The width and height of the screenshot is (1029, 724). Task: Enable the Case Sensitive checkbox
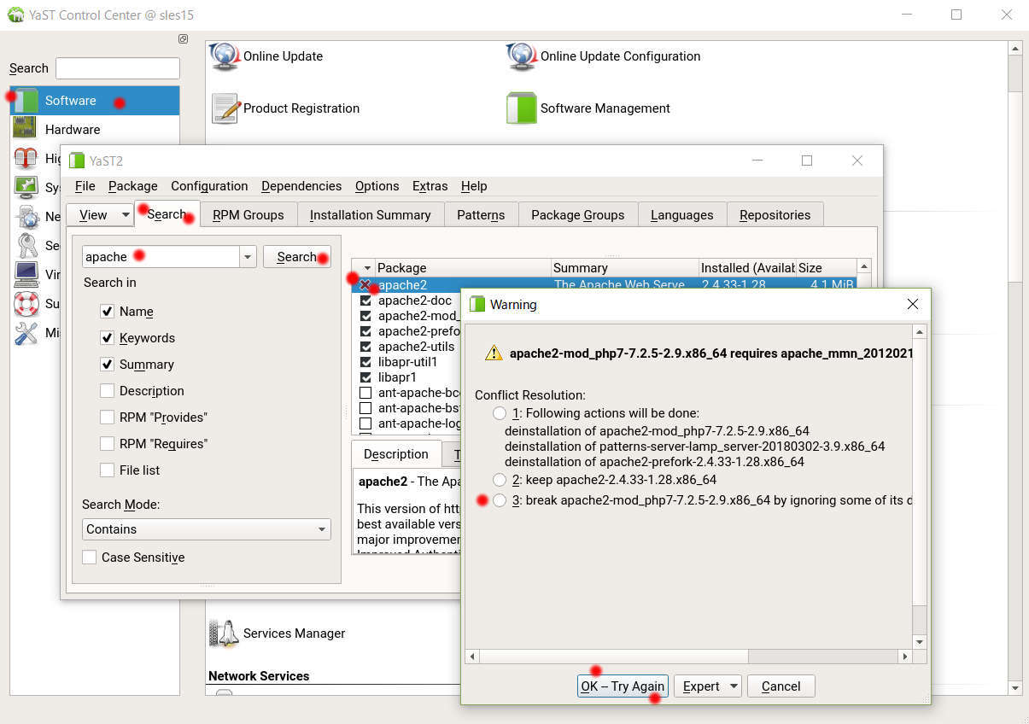coord(89,558)
